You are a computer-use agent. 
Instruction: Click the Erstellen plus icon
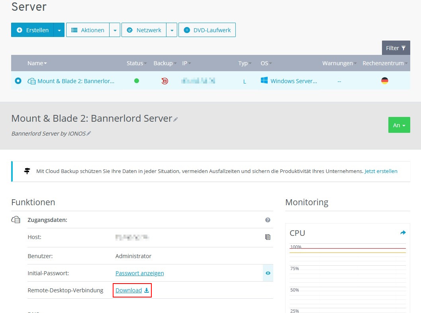point(20,30)
